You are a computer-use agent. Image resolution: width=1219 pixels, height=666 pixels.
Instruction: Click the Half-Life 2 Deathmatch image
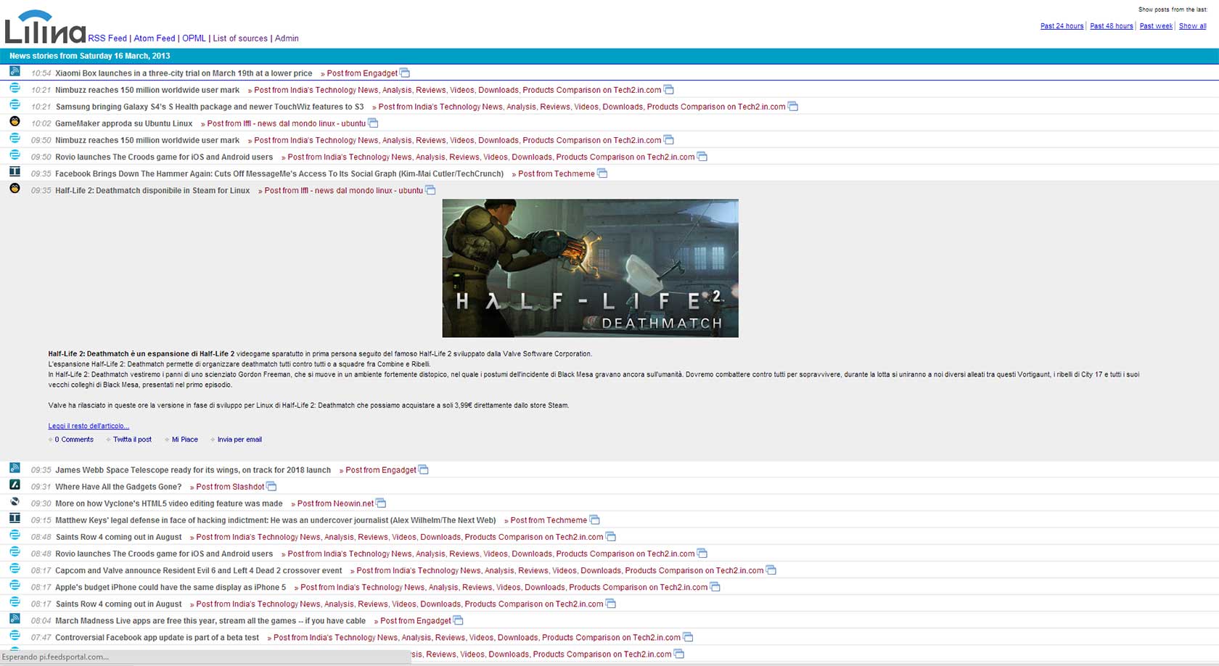(x=590, y=268)
